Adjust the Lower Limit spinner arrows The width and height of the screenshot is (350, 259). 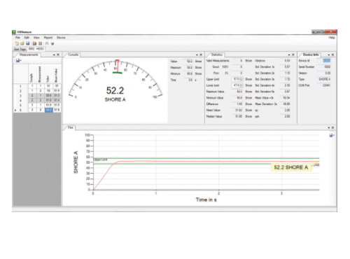[x=241, y=85]
